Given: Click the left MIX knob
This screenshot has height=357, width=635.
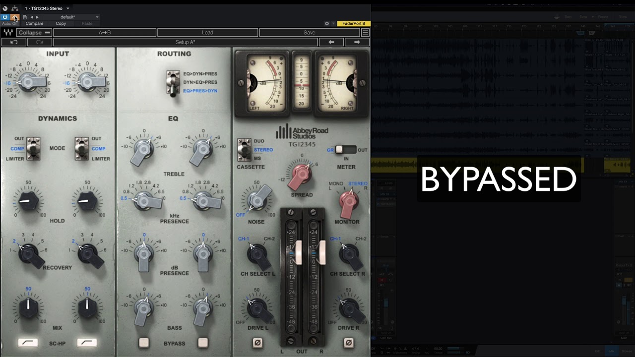Looking at the screenshot, I should (28, 307).
